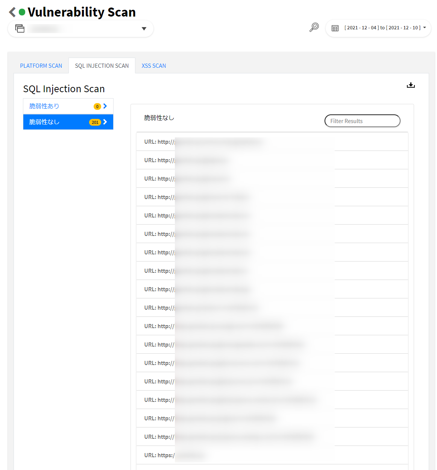
Task: Click the chevron next to 脆弱性なし
Action: click(x=105, y=122)
